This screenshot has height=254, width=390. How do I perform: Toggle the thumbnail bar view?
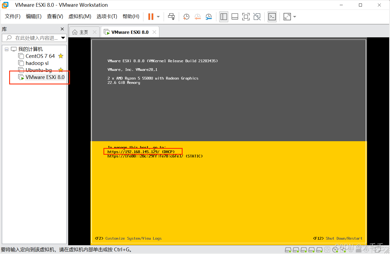[235, 17]
